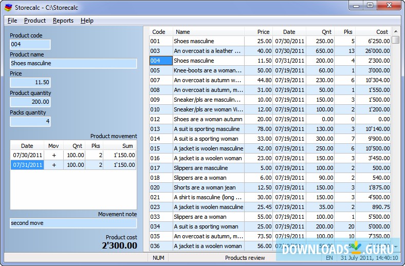Open the Help menu

87,21
